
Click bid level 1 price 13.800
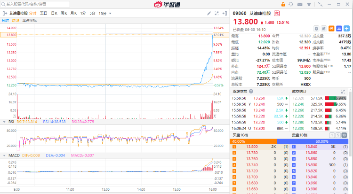[252, 147]
